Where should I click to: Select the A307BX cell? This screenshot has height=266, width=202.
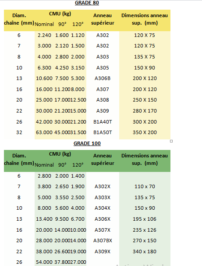[x=103, y=240]
